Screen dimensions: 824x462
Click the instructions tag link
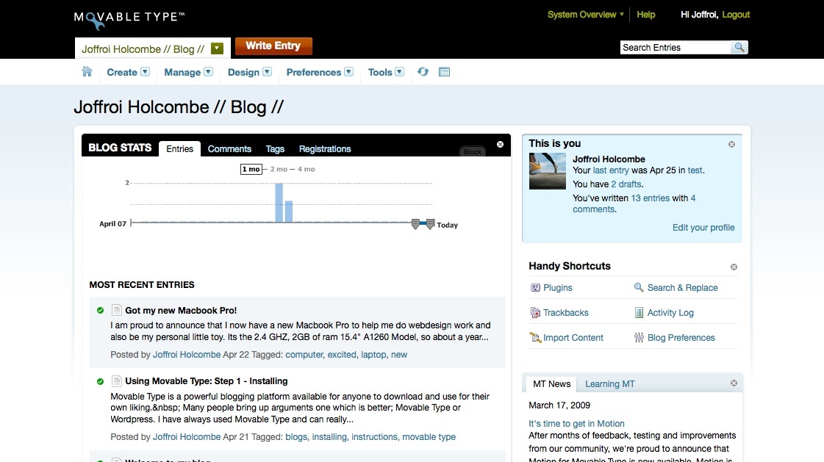pos(374,437)
